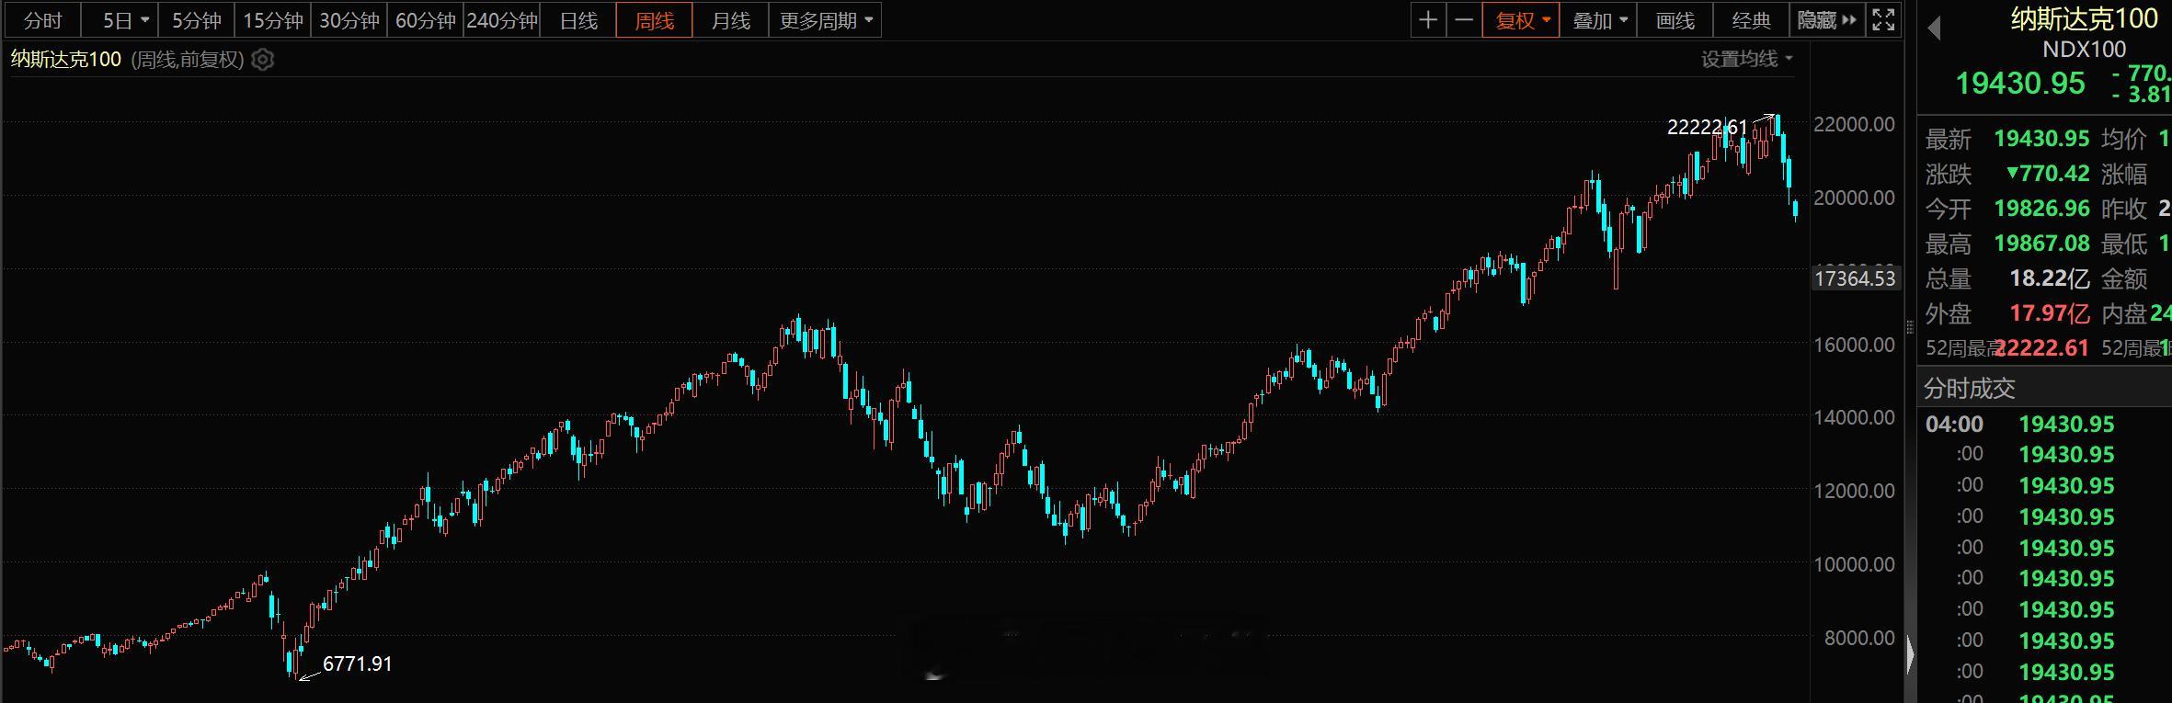Select the 5分钟 period tab

(x=197, y=20)
